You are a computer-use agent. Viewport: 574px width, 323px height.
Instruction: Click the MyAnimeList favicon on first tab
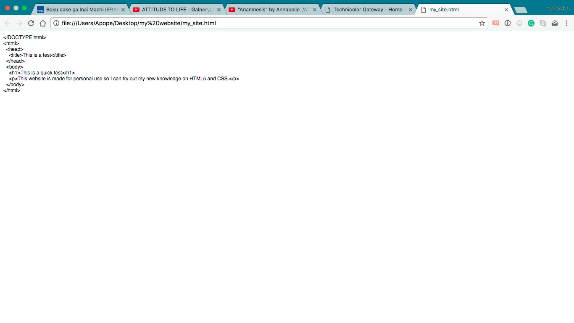coord(40,10)
